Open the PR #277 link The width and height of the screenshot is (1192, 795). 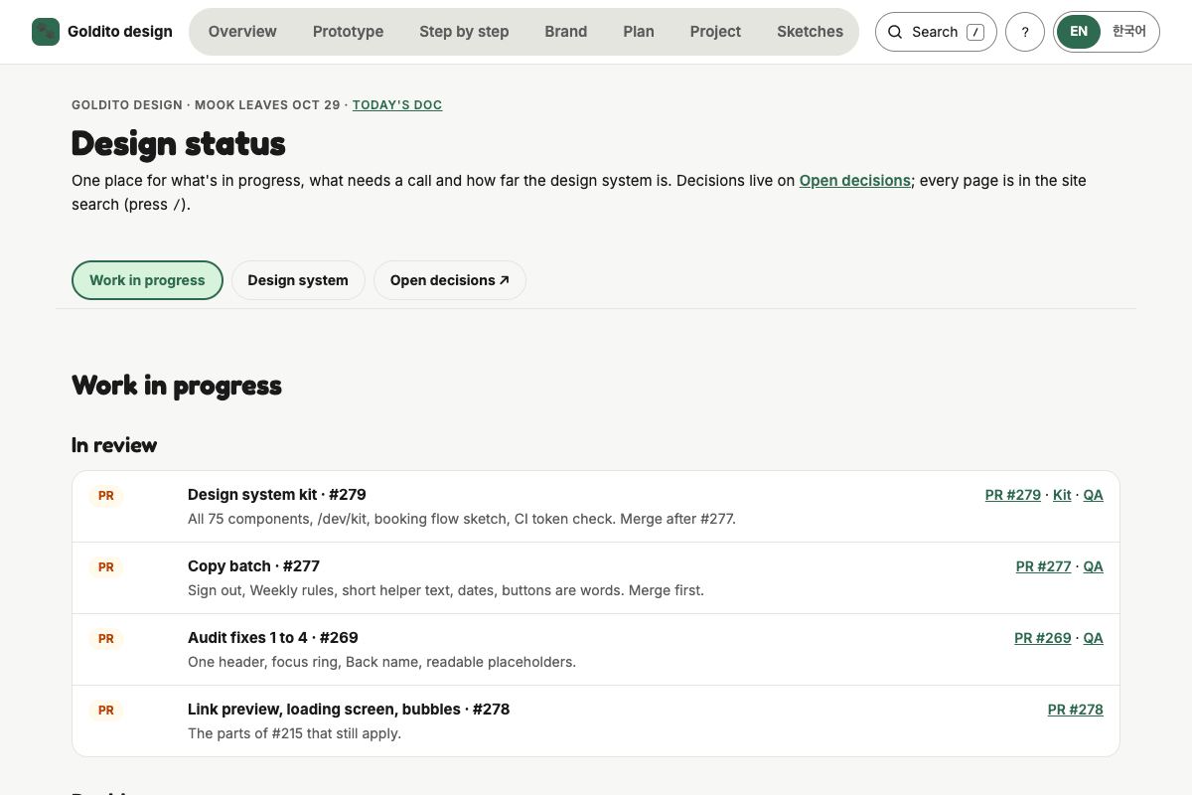(x=1044, y=566)
